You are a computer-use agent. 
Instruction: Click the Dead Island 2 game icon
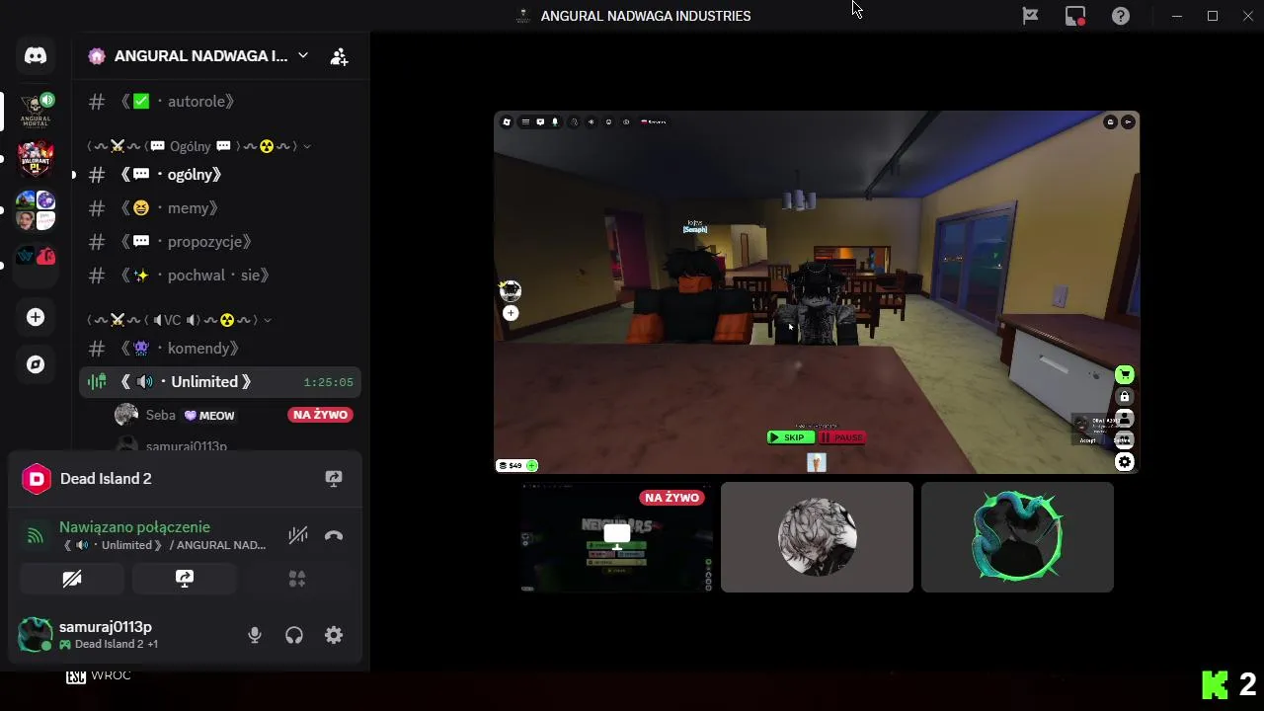tap(37, 479)
